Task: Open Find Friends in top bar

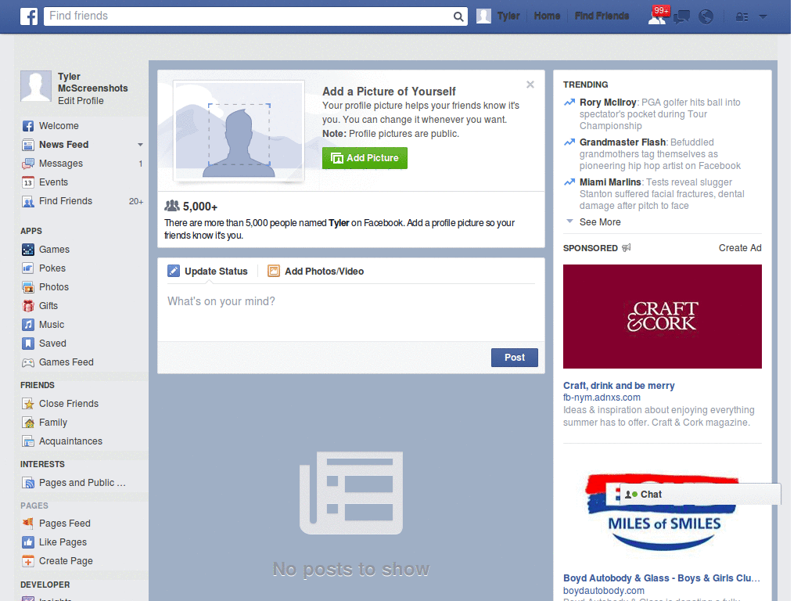Action: click(x=602, y=16)
